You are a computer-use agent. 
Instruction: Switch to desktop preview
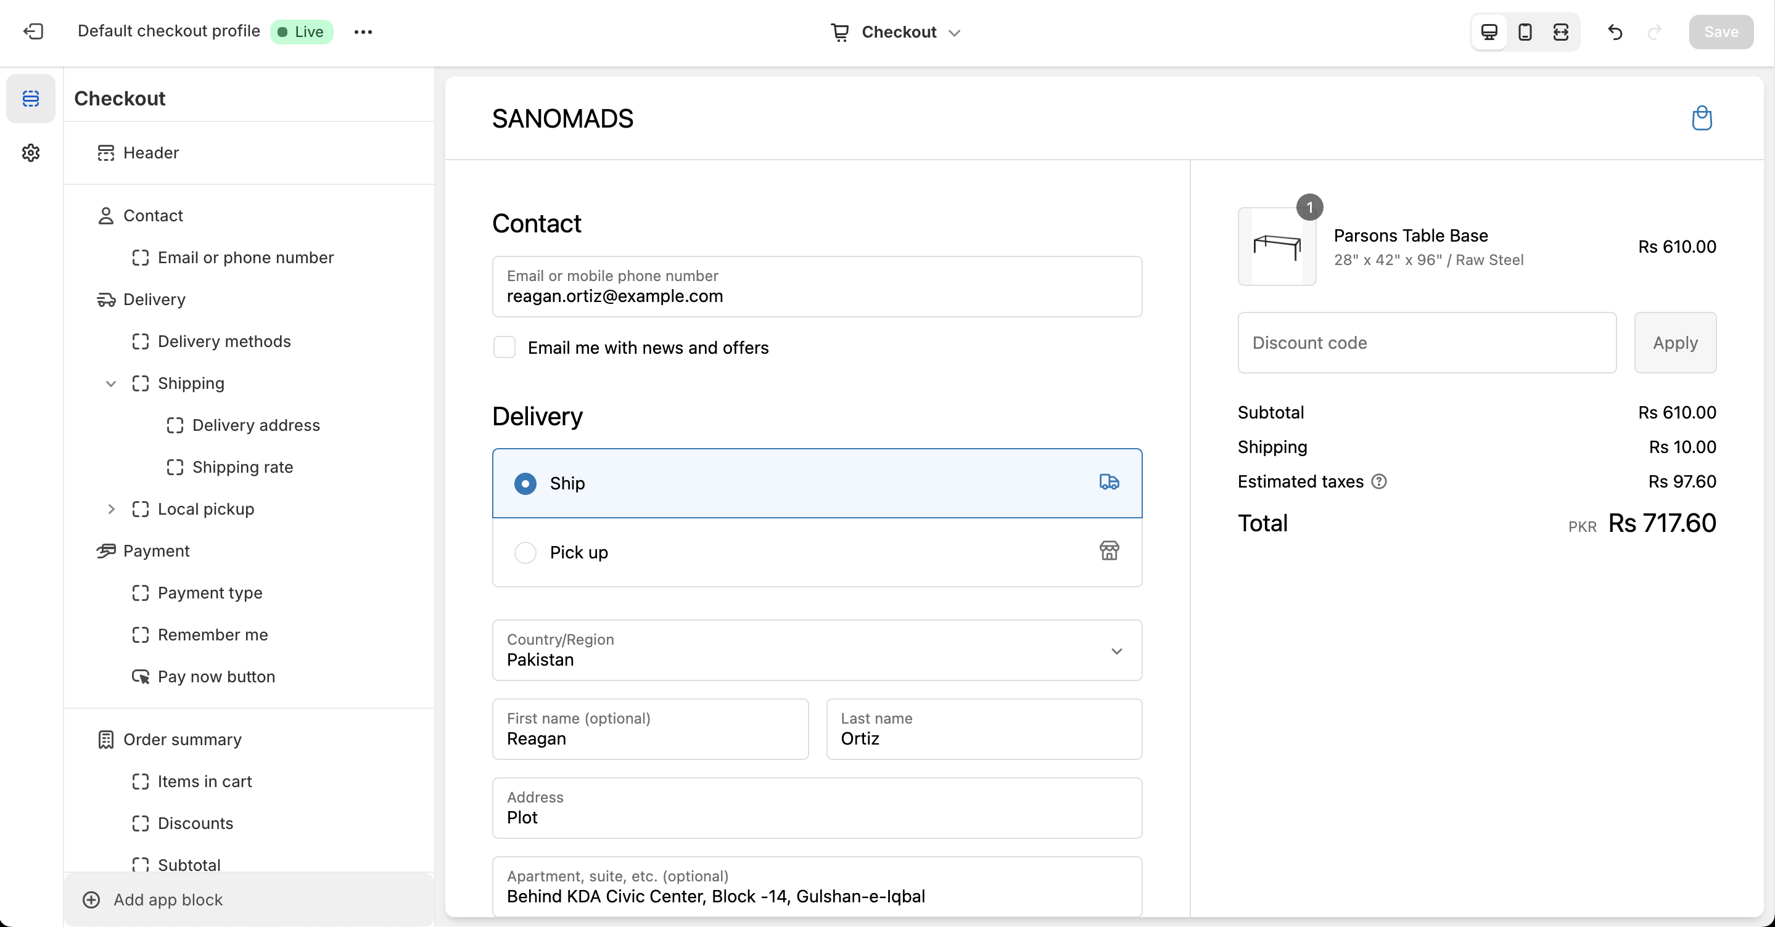[1489, 31]
